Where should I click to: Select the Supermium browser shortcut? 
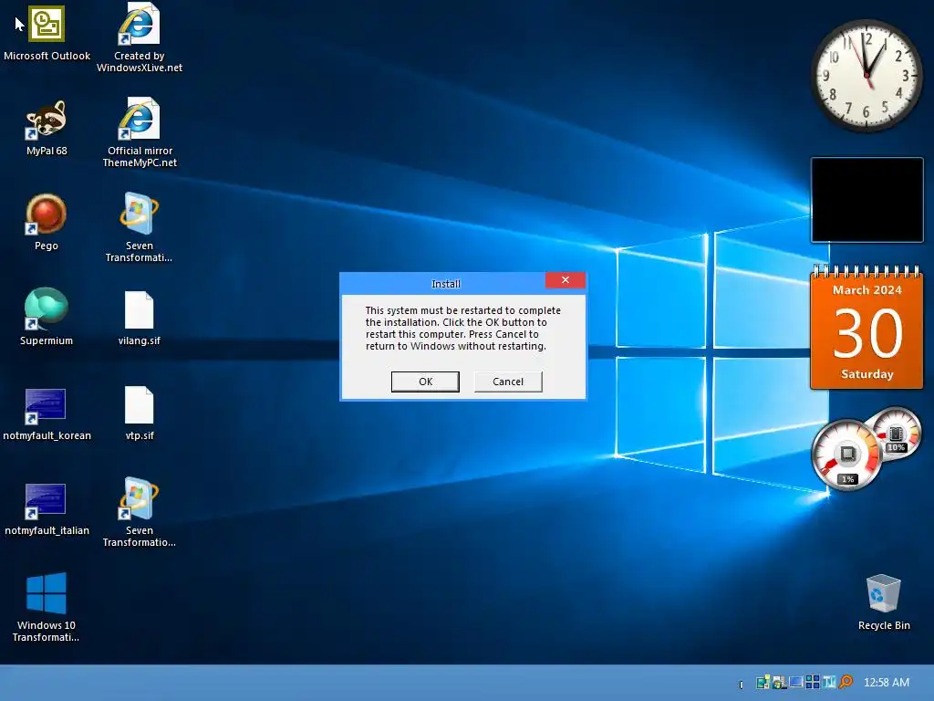[x=47, y=317]
